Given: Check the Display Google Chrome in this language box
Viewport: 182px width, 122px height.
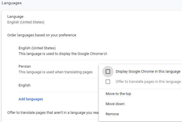Looking at the screenshot, I should click(108, 72).
